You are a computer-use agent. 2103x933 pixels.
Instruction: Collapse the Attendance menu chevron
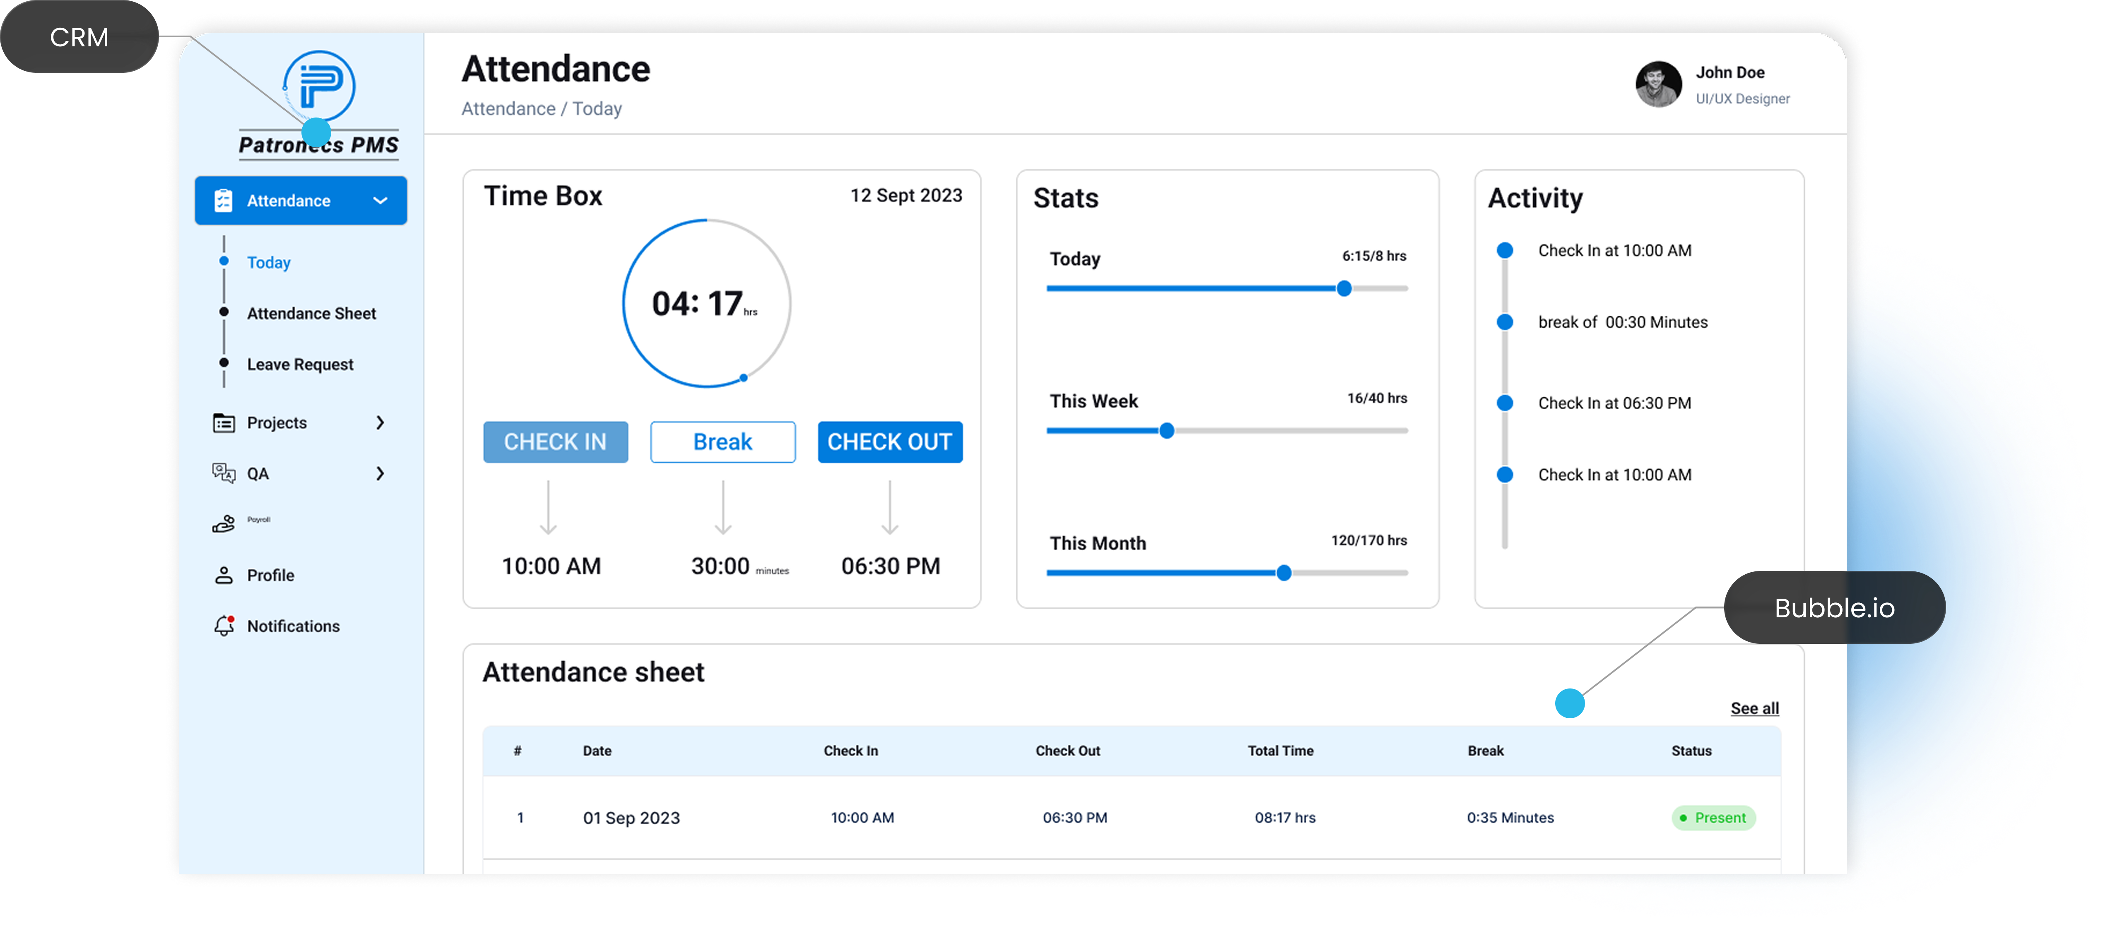pyautogui.click(x=380, y=201)
